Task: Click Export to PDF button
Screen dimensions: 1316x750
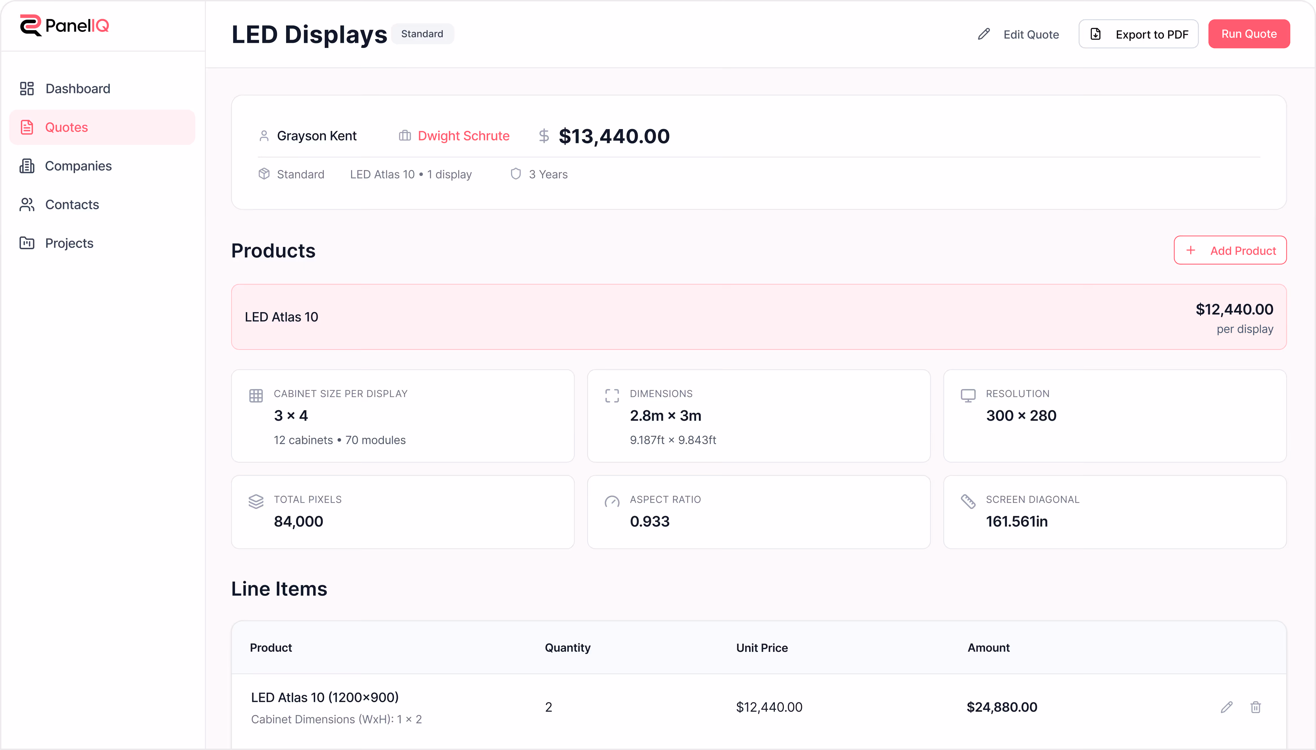Action: coord(1138,34)
